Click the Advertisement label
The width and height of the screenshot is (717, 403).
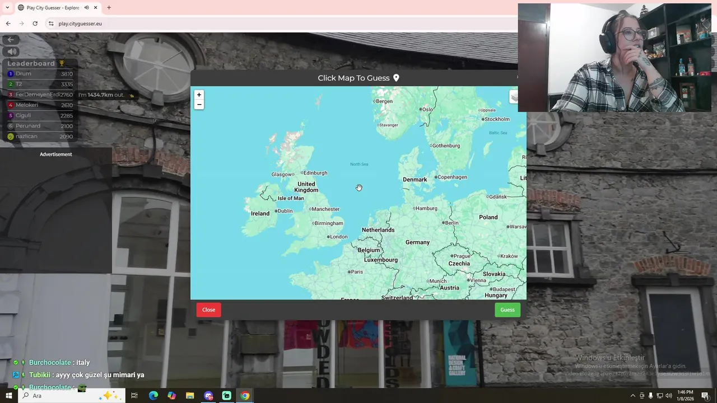(56, 154)
